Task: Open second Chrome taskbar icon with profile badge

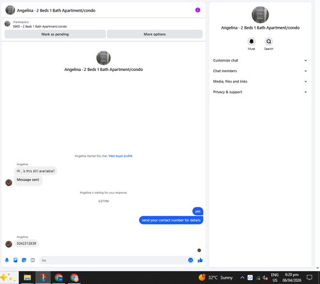Action: click(x=74, y=278)
